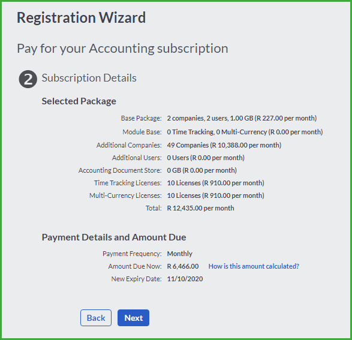Click the Module Base value text
352x340 pixels.
245,132
